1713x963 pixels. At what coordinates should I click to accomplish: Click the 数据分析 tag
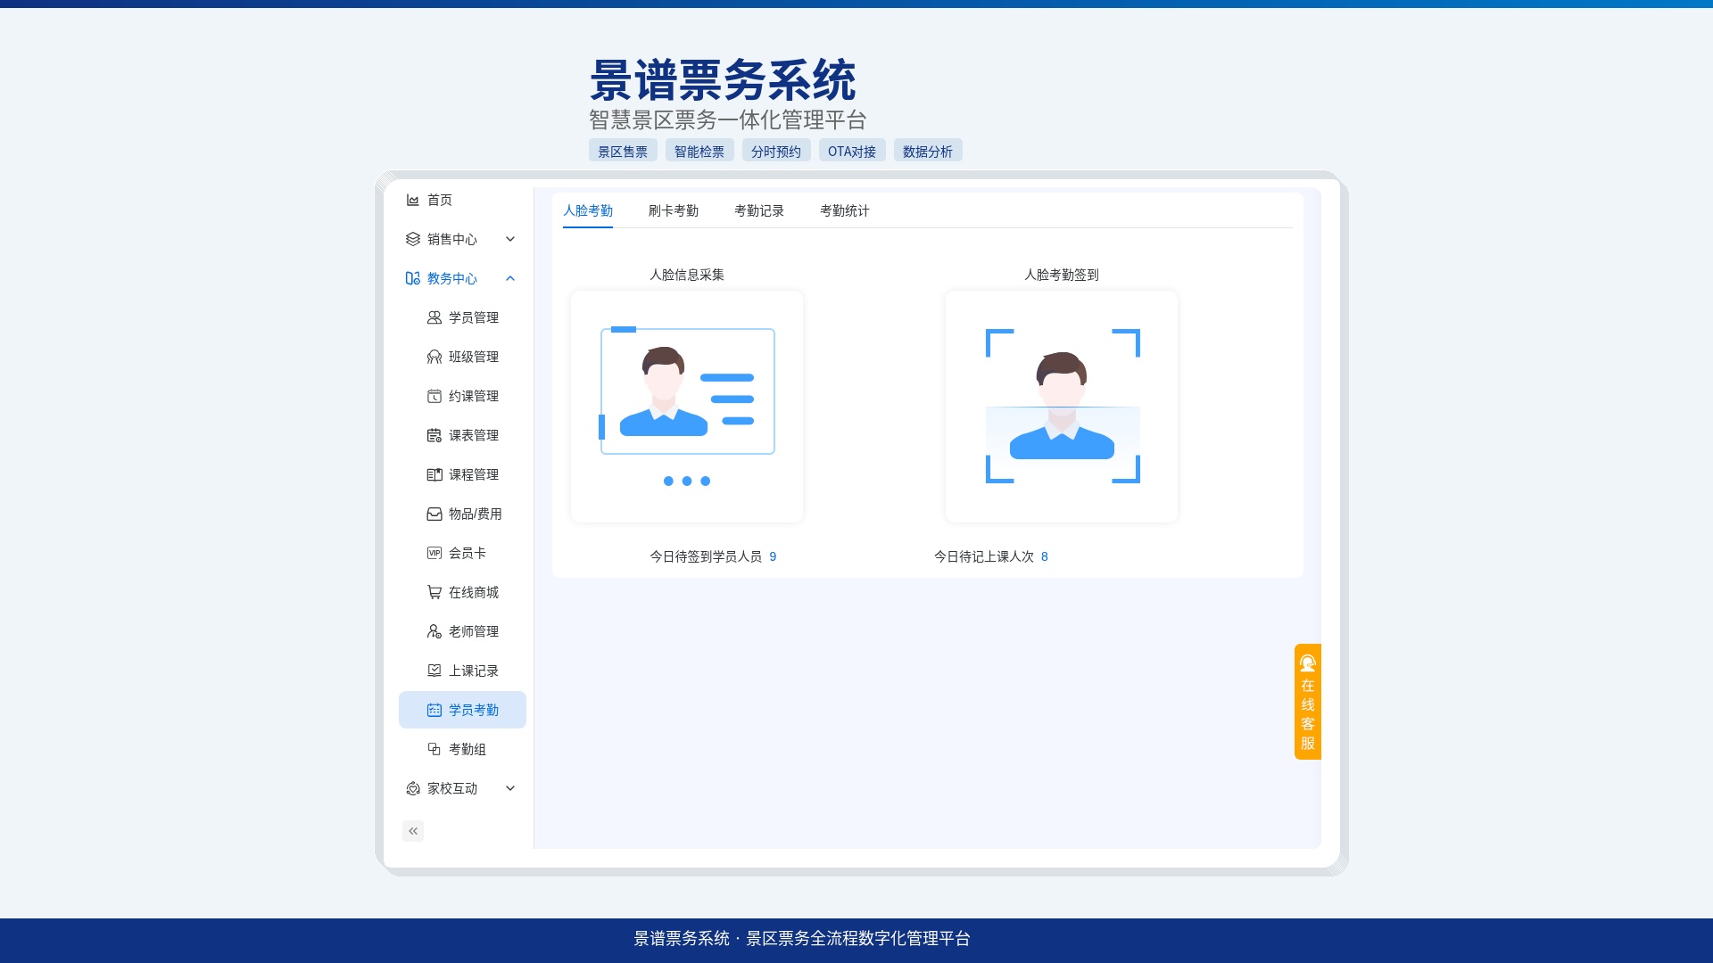coord(928,151)
